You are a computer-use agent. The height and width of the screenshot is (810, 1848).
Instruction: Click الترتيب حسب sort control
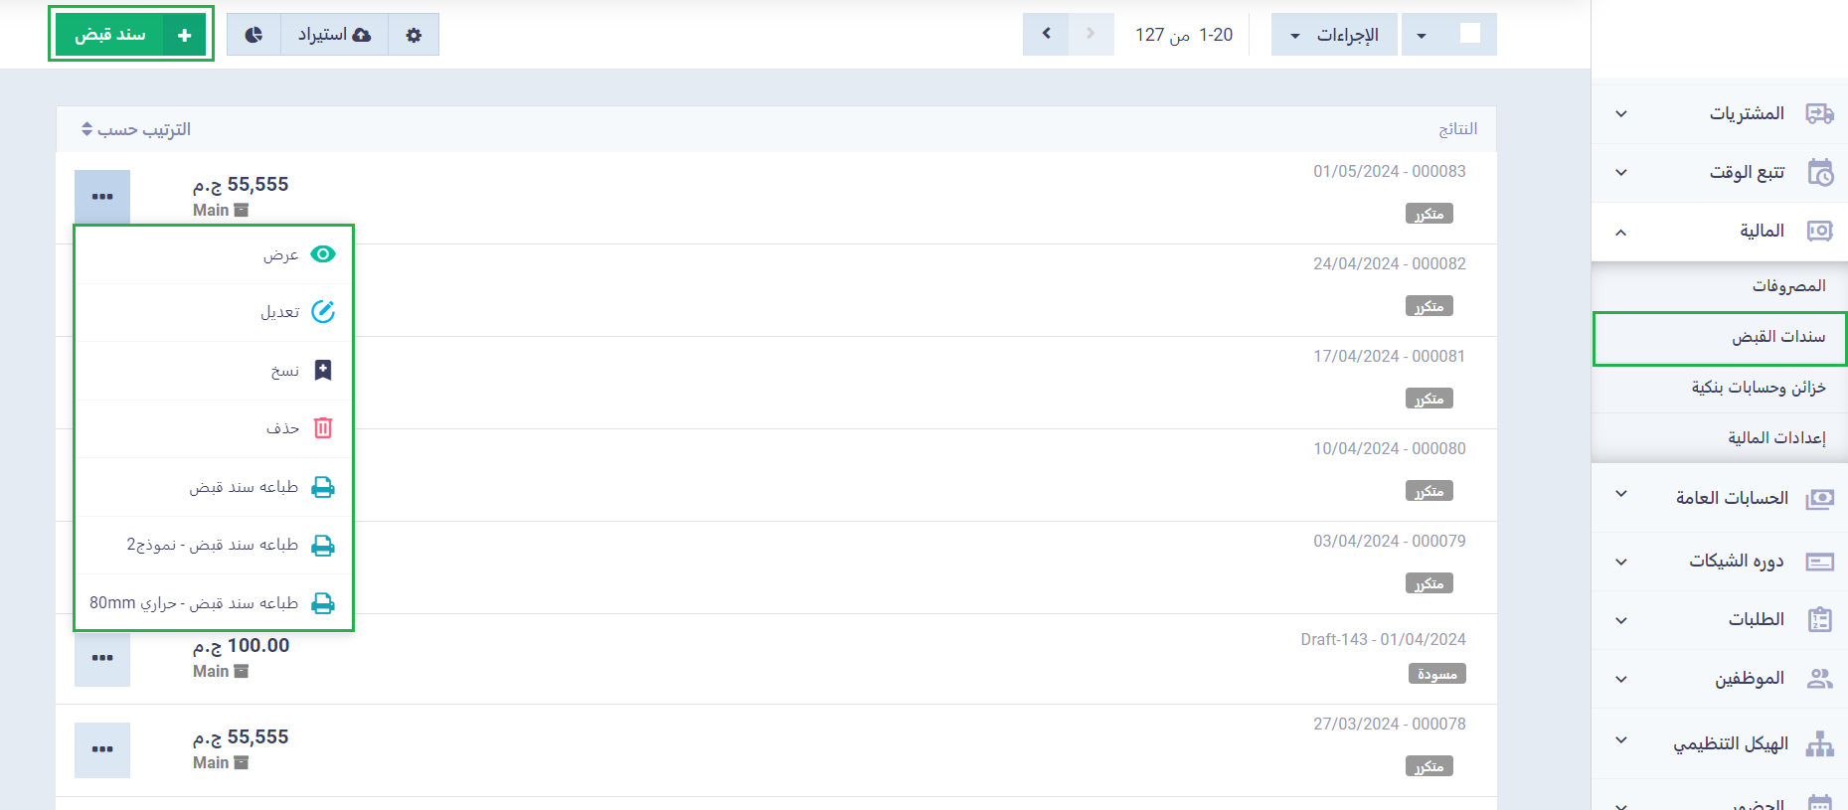click(x=136, y=130)
